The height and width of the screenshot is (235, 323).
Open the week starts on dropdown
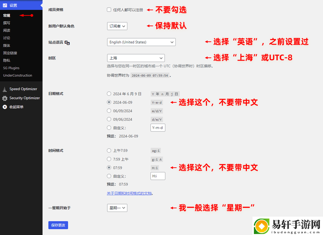coord(117,208)
